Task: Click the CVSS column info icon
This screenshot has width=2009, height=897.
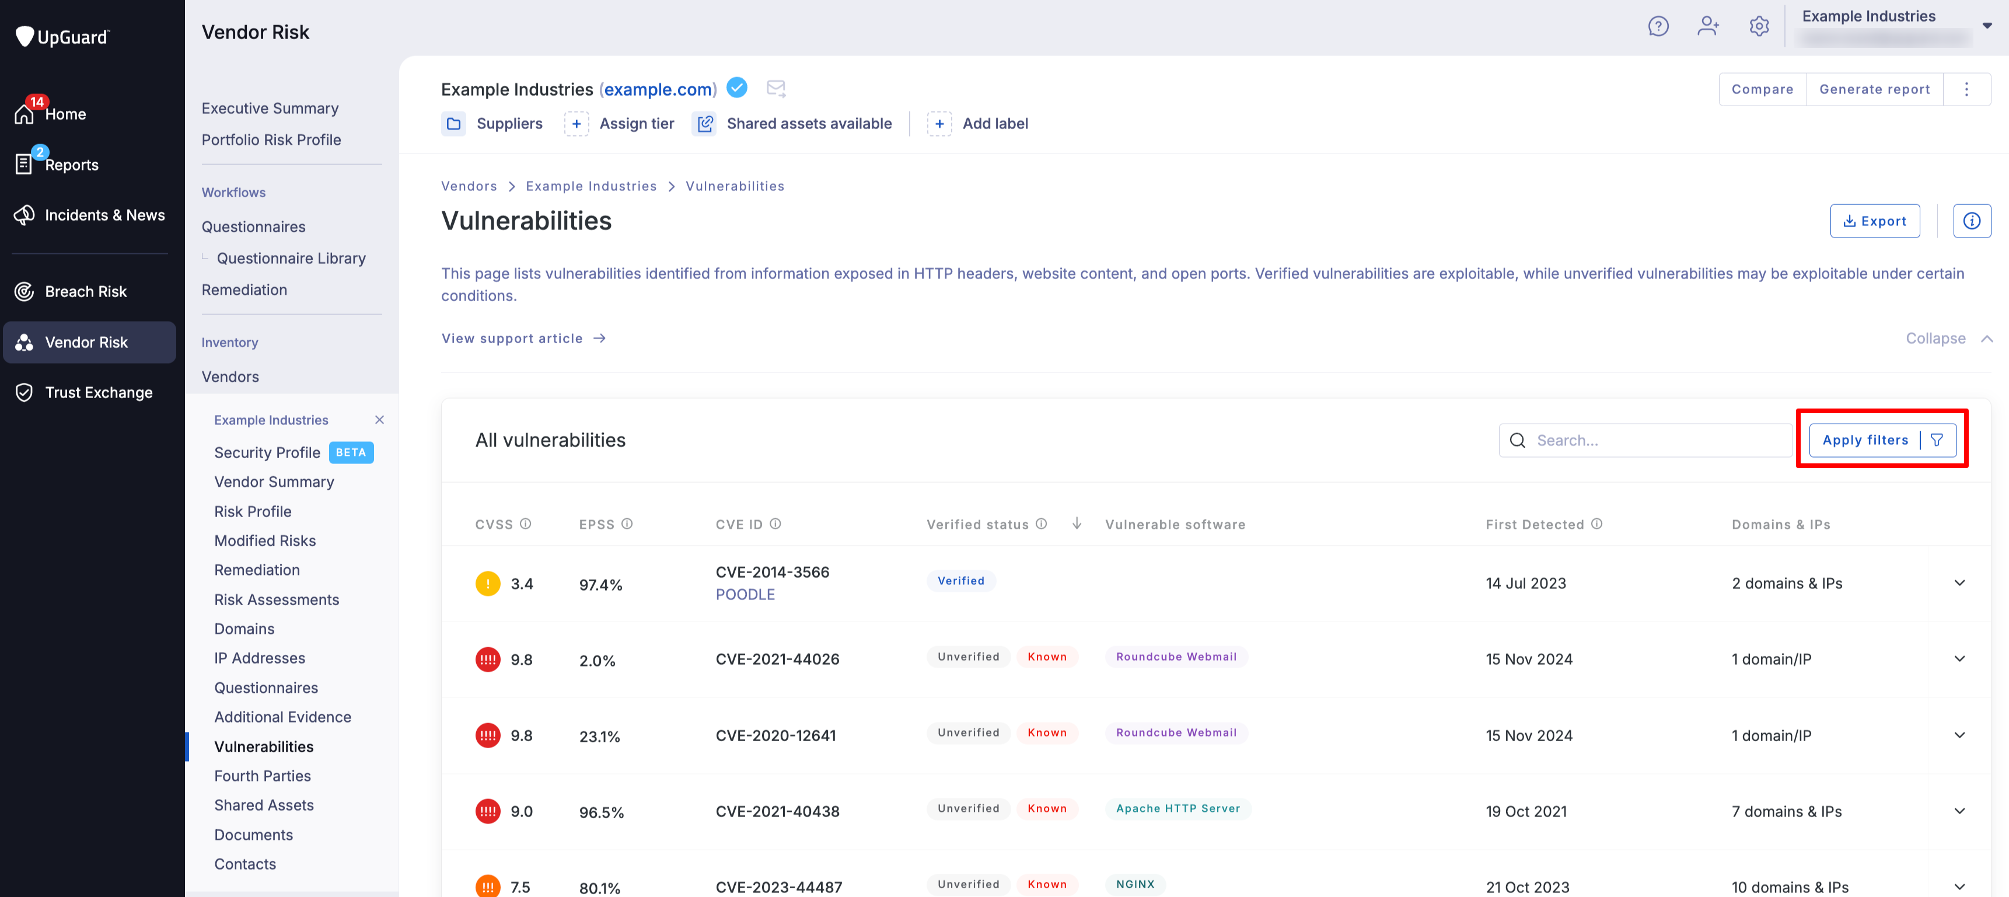Action: pos(526,524)
